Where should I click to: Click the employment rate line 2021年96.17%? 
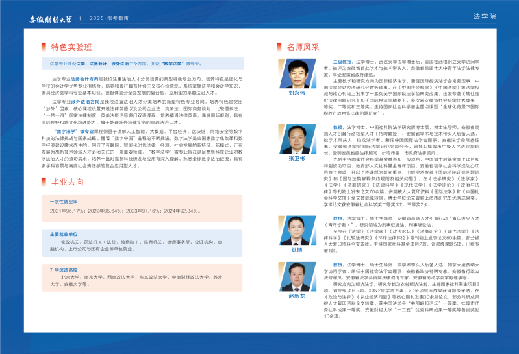point(125,211)
